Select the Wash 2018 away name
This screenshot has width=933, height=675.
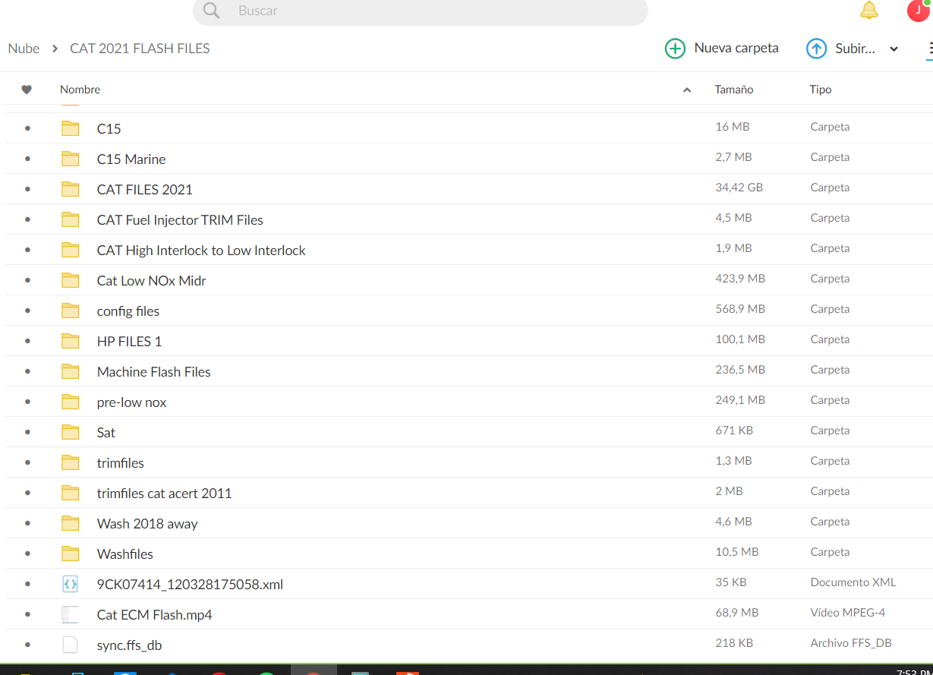pos(147,524)
